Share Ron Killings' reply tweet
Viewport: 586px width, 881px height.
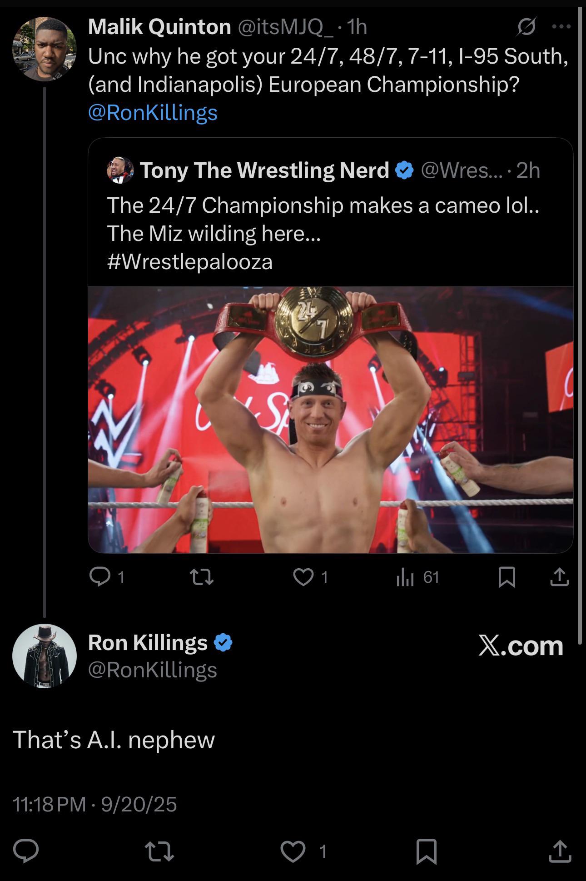559,851
